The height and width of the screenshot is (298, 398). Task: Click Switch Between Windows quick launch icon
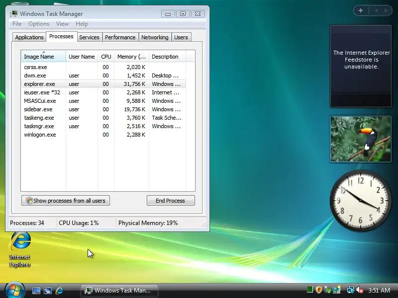pyautogui.click(x=47, y=291)
